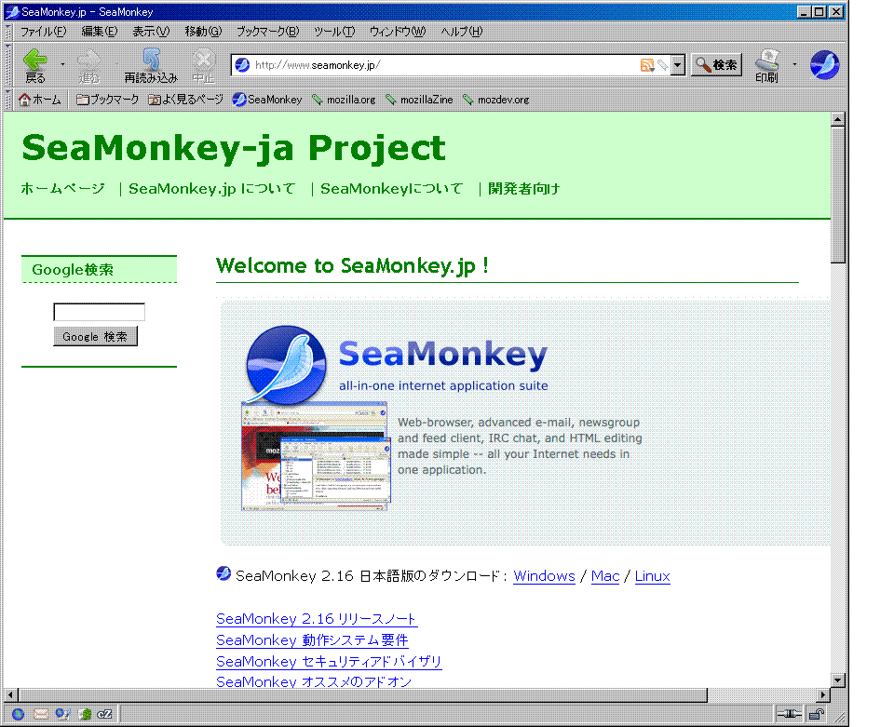Click the online/offline connection icon
This screenshot has height=727, width=894.
tap(789, 714)
